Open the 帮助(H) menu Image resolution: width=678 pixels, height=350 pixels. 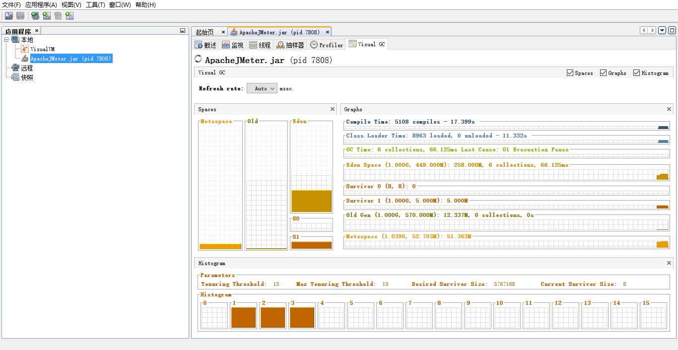click(x=145, y=5)
